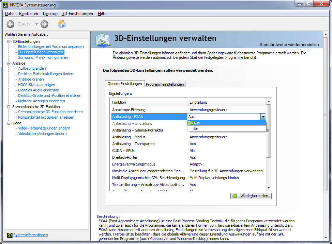This screenshot has width=332, height=244.
Task: Select the Maximale Anzahl der vorgerenderten row
Action: click(188, 171)
